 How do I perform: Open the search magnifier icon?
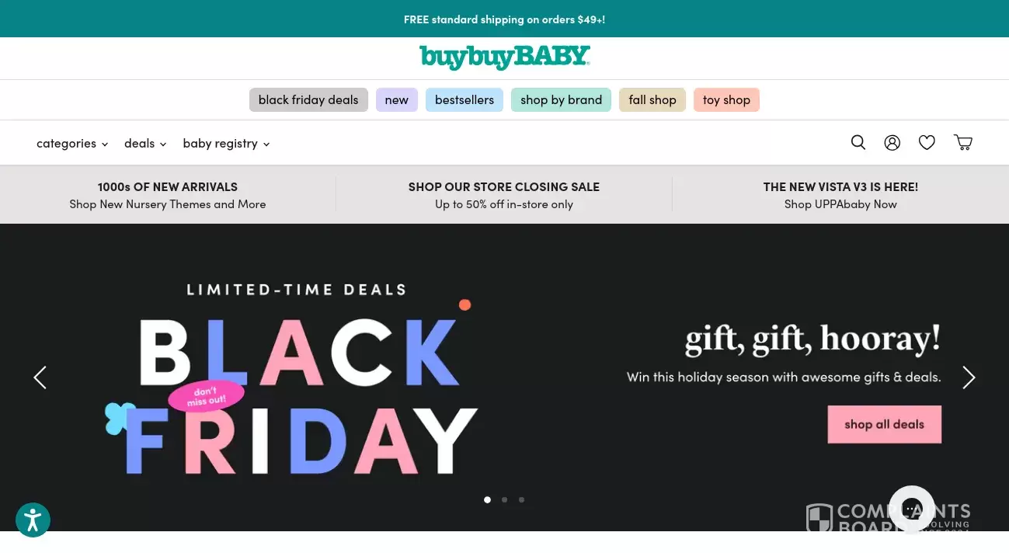[858, 142]
